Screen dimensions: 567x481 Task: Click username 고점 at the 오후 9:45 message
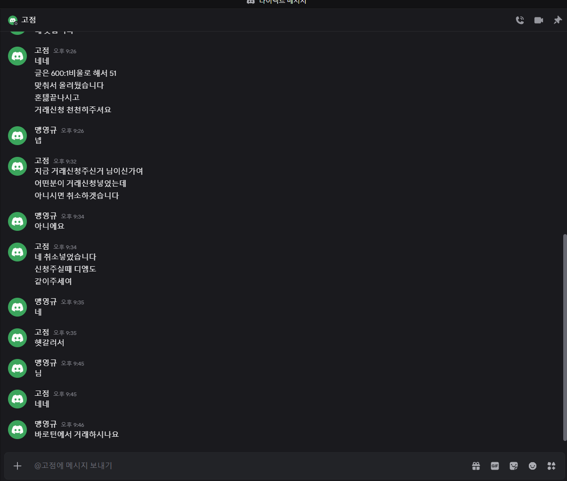(42, 393)
